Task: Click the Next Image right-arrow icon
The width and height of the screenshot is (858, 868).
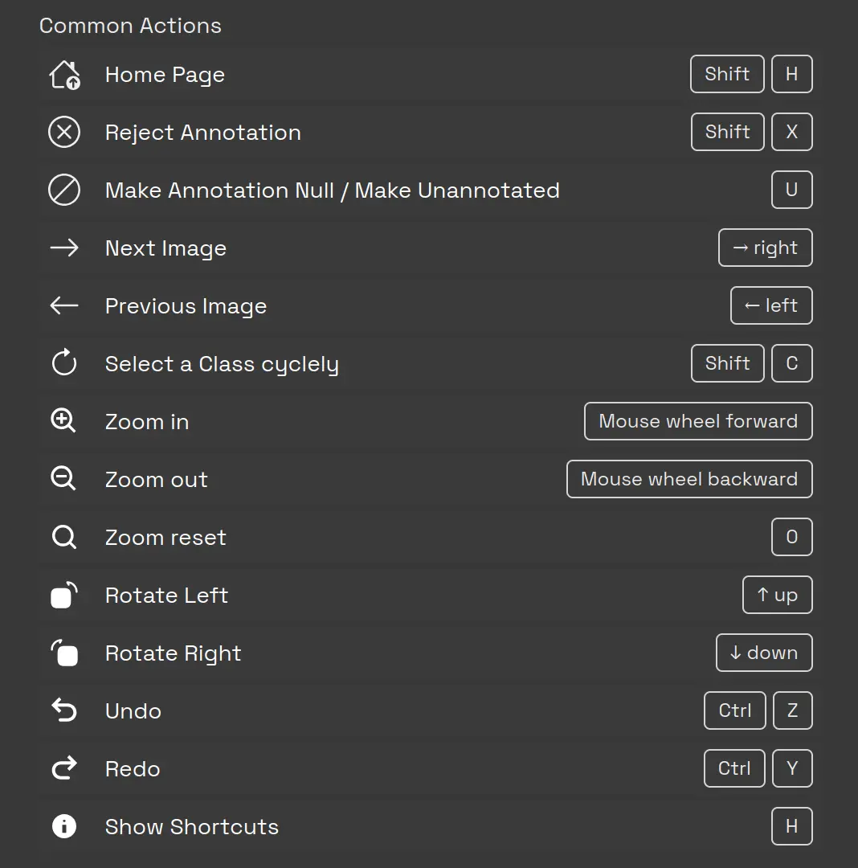Action: click(x=64, y=248)
